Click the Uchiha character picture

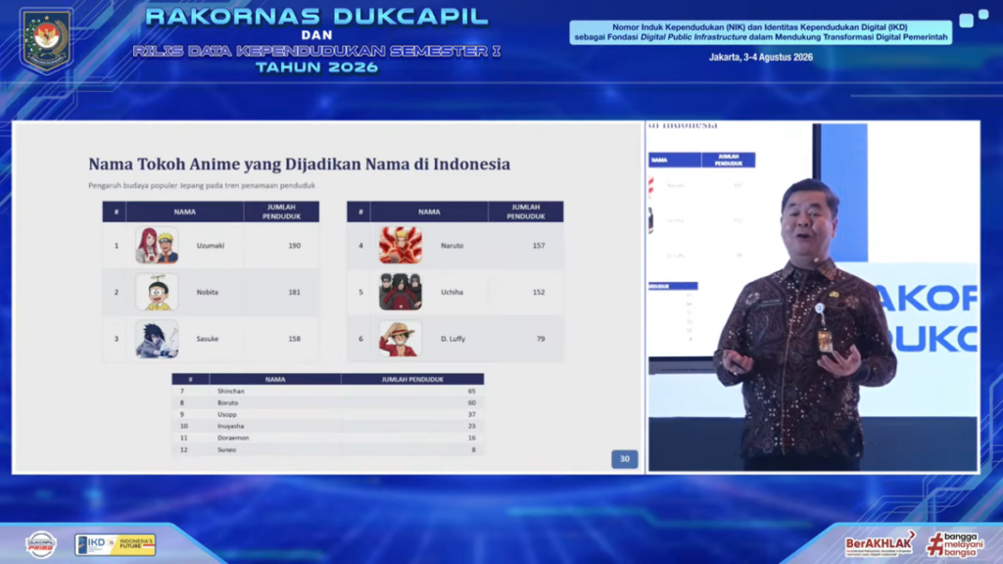(x=401, y=292)
